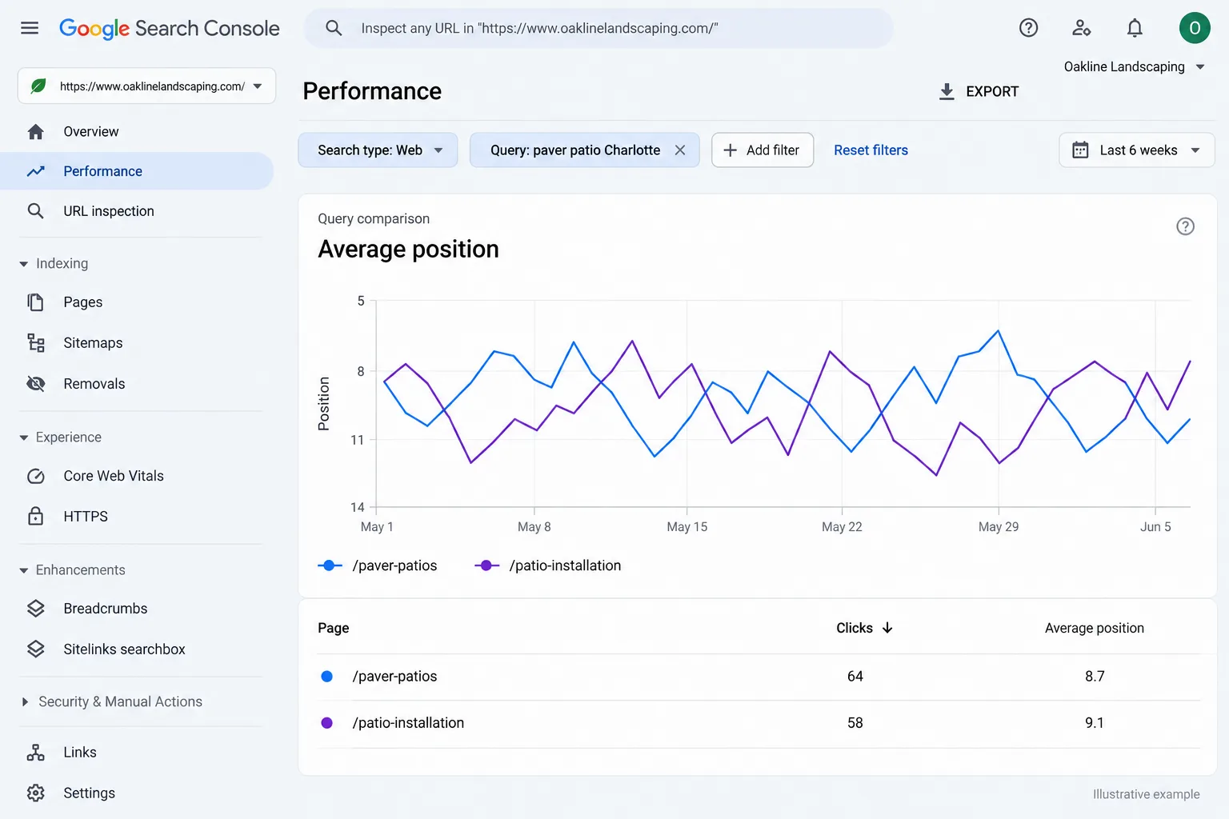Screen dimensions: 1229x819
Task: Click the 58 clicks value
Action: pos(855,722)
